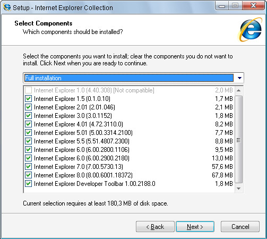This screenshot has width=267, height=239.
Task: Uncheck Internet Explorer 1.5 checkbox
Action: point(28,99)
